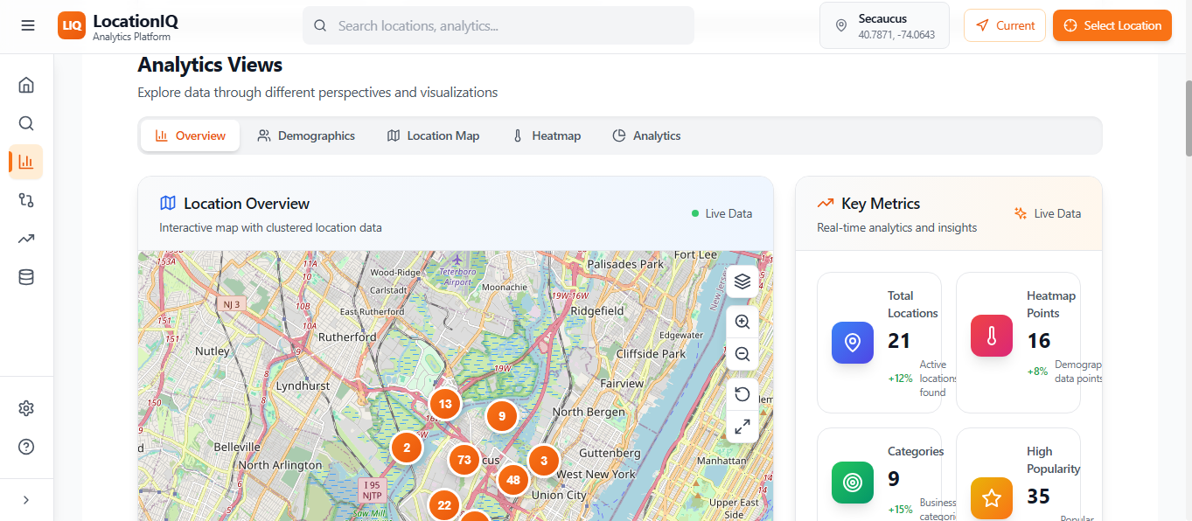
Task: Open Settings gear in sidebar
Action: pyautogui.click(x=26, y=408)
